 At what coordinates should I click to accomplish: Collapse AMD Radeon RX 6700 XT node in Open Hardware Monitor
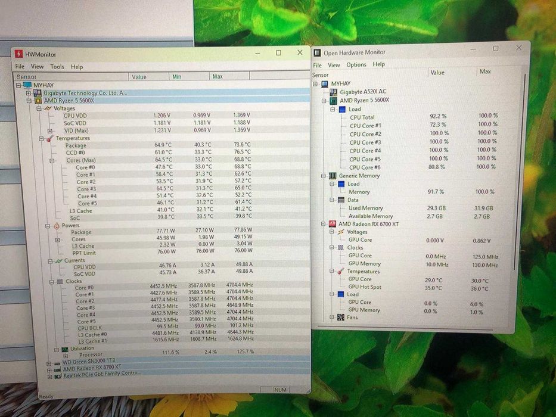pos(323,224)
